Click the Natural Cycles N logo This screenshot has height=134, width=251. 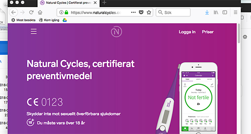pyautogui.click(x=116, y=32)
